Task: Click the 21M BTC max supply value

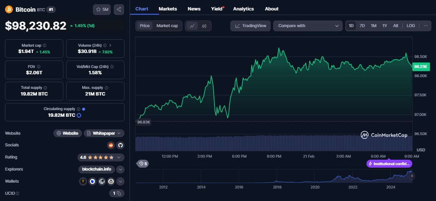Action: click(x=95, y=94)
